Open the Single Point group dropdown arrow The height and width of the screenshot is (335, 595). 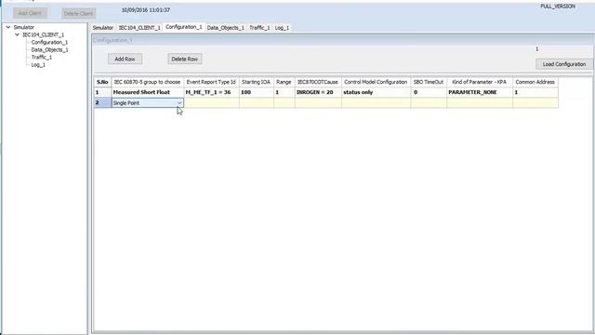click(179, 103)
